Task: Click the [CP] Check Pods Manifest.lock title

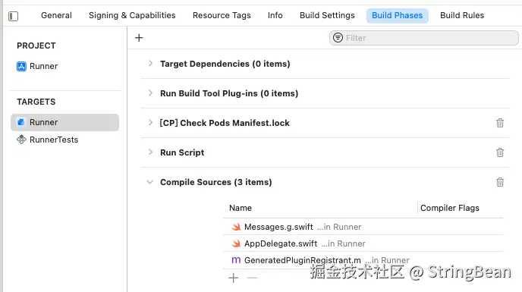Action: point(225,123)
